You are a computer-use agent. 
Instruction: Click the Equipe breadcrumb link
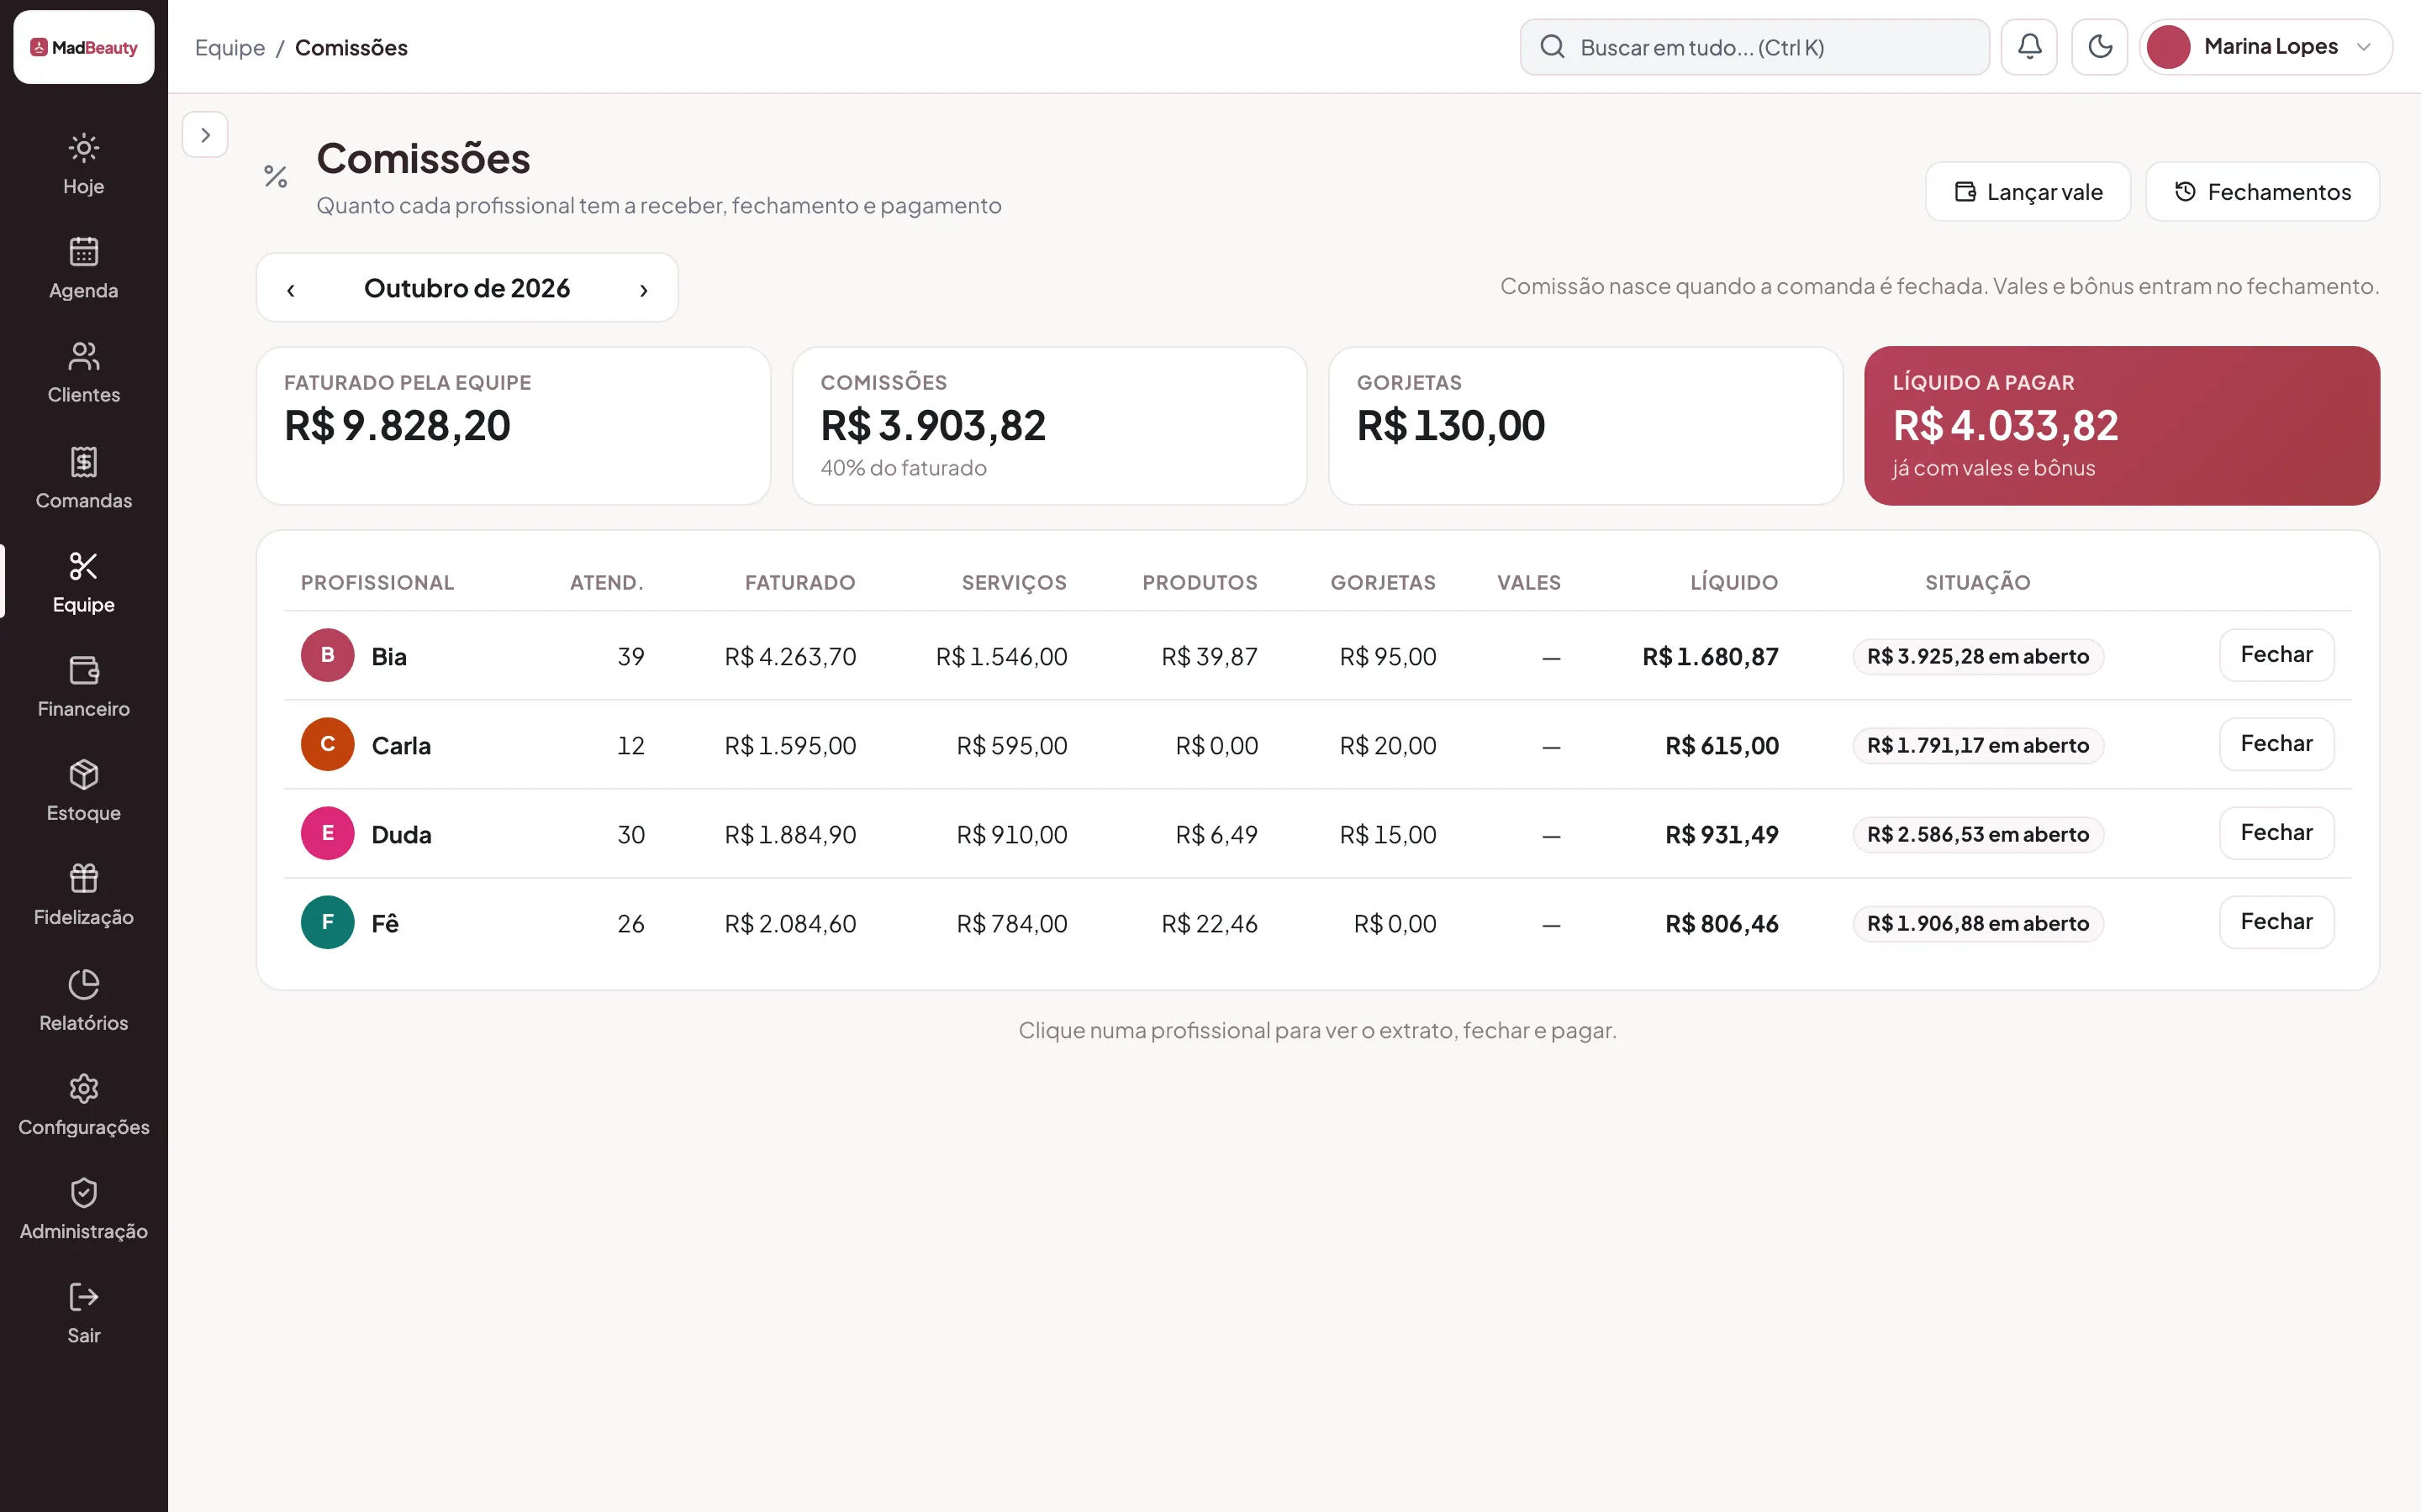230,48
